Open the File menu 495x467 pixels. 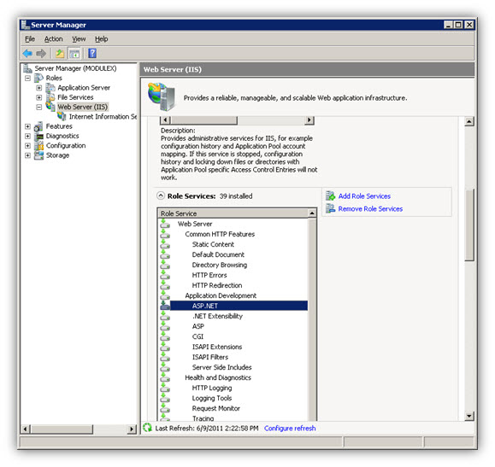tap(30, 38)
